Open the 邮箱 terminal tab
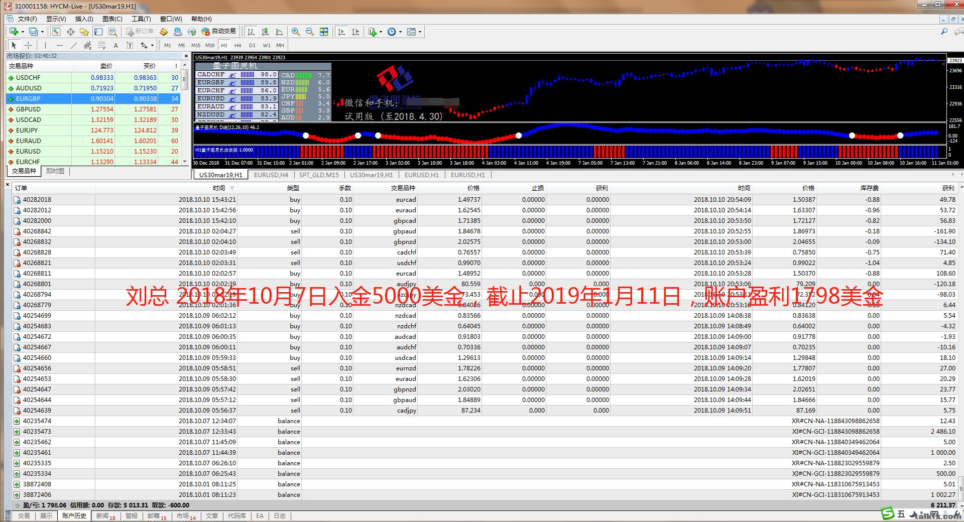The height and width of the screenshot is (522, 964). point(157,516)
